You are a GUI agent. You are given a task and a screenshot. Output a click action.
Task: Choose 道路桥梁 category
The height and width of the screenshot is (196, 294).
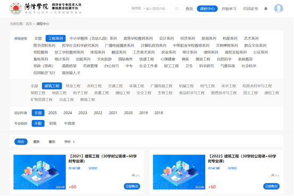pyautogui.click(x=69, y=66)
